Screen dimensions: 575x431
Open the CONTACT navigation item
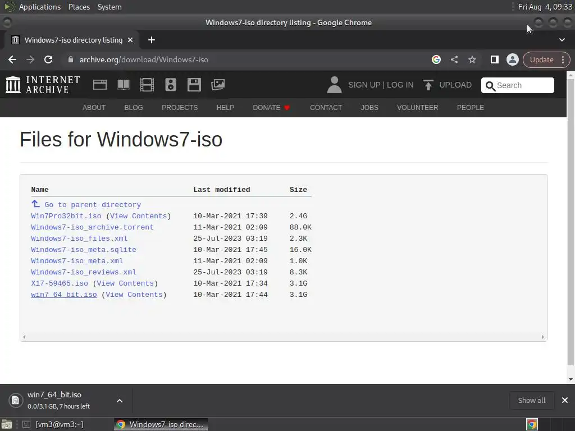(x=326, y=107)
